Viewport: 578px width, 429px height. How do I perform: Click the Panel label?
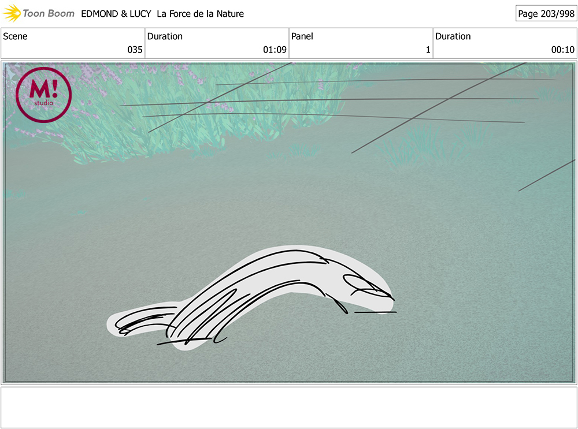point(302,36)
